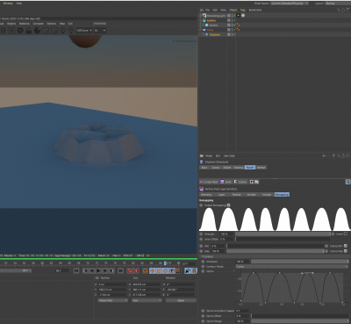Toggle the Clamp Max checkbox
This screenshot has height=324, width=351.
click(x=346, y=251)
